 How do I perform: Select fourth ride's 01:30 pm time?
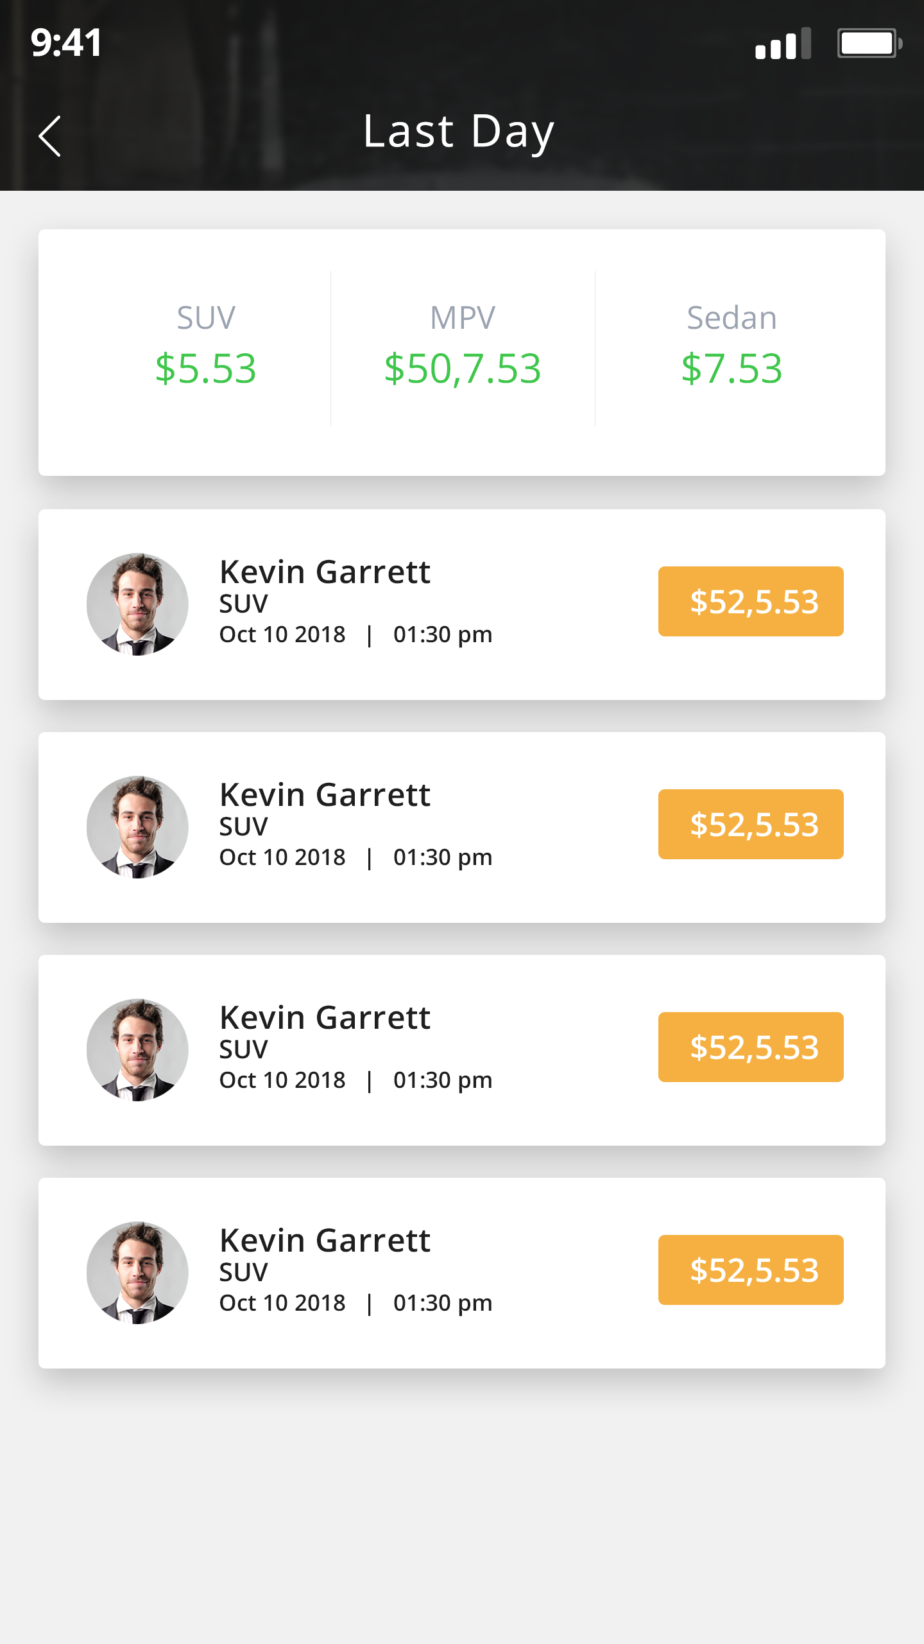pos(443,1304)
